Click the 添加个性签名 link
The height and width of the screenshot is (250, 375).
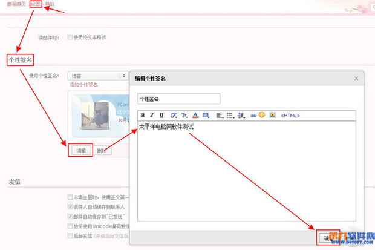83,85
